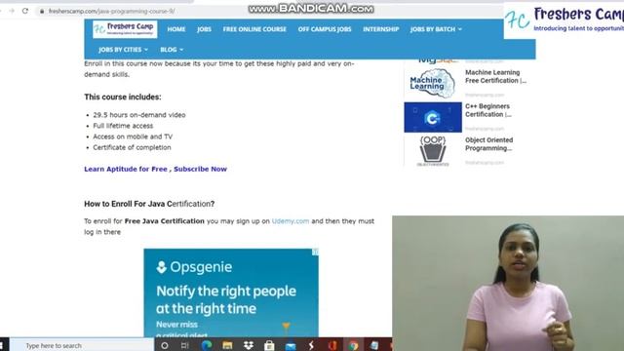Open Task View on the taskbar

[x=184, y=345]
